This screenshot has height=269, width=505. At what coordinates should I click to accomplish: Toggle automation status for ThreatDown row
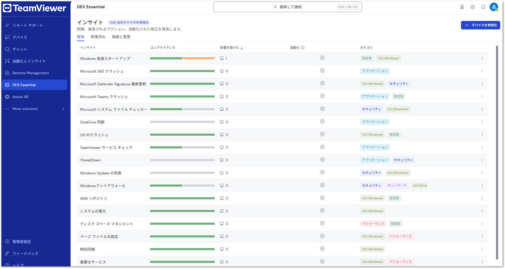(322, 160)
